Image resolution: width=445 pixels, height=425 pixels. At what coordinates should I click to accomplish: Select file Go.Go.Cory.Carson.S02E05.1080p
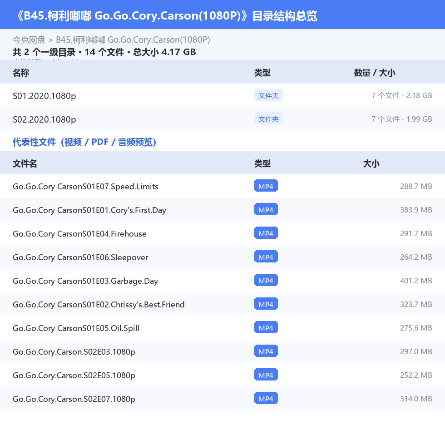(x=74, y=375)
